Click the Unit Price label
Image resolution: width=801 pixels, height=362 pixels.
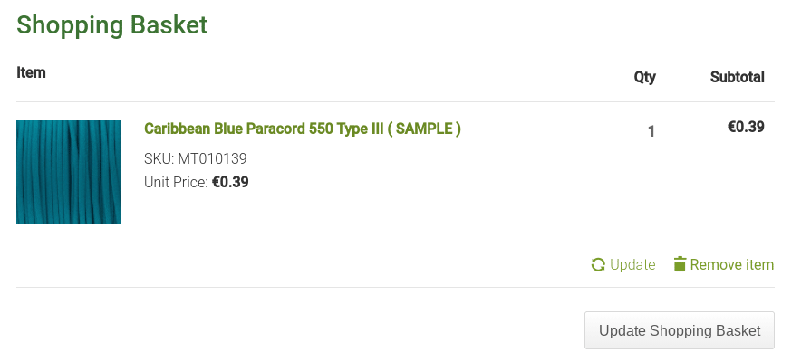point(176,182)
